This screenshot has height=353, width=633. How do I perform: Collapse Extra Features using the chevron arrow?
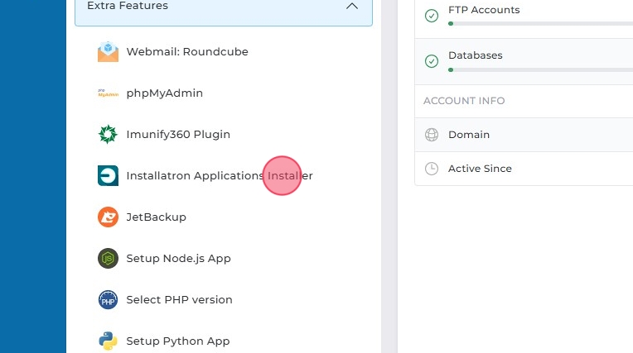(x=352, y=6)
